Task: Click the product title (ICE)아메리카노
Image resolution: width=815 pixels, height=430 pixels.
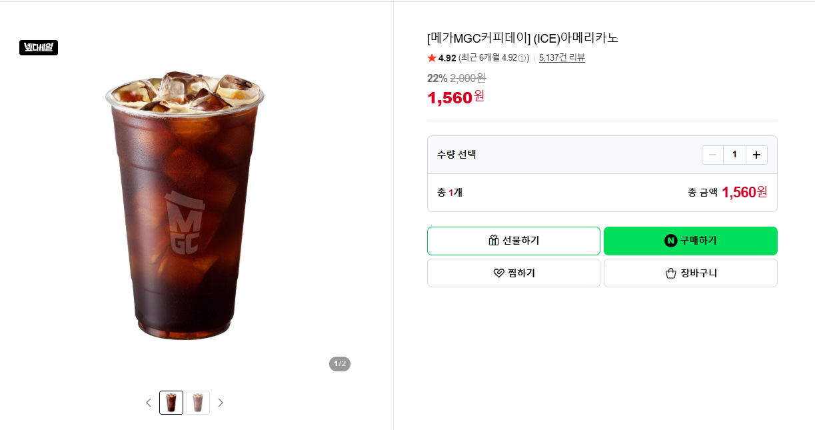Action: [x=576, y=38]
